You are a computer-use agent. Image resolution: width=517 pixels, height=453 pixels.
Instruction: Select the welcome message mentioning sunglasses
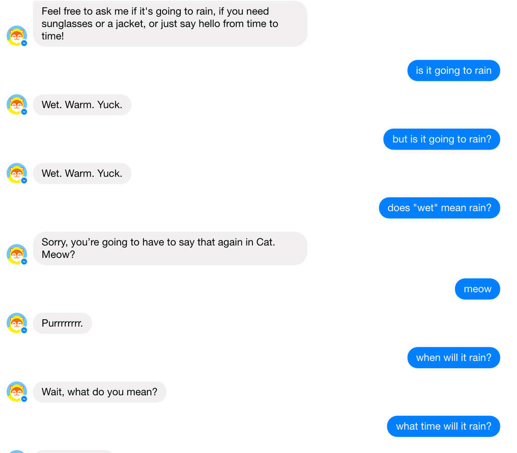point(170,23)
